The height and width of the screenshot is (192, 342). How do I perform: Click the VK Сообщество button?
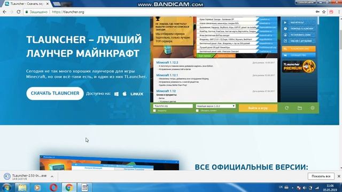[299, 55]
